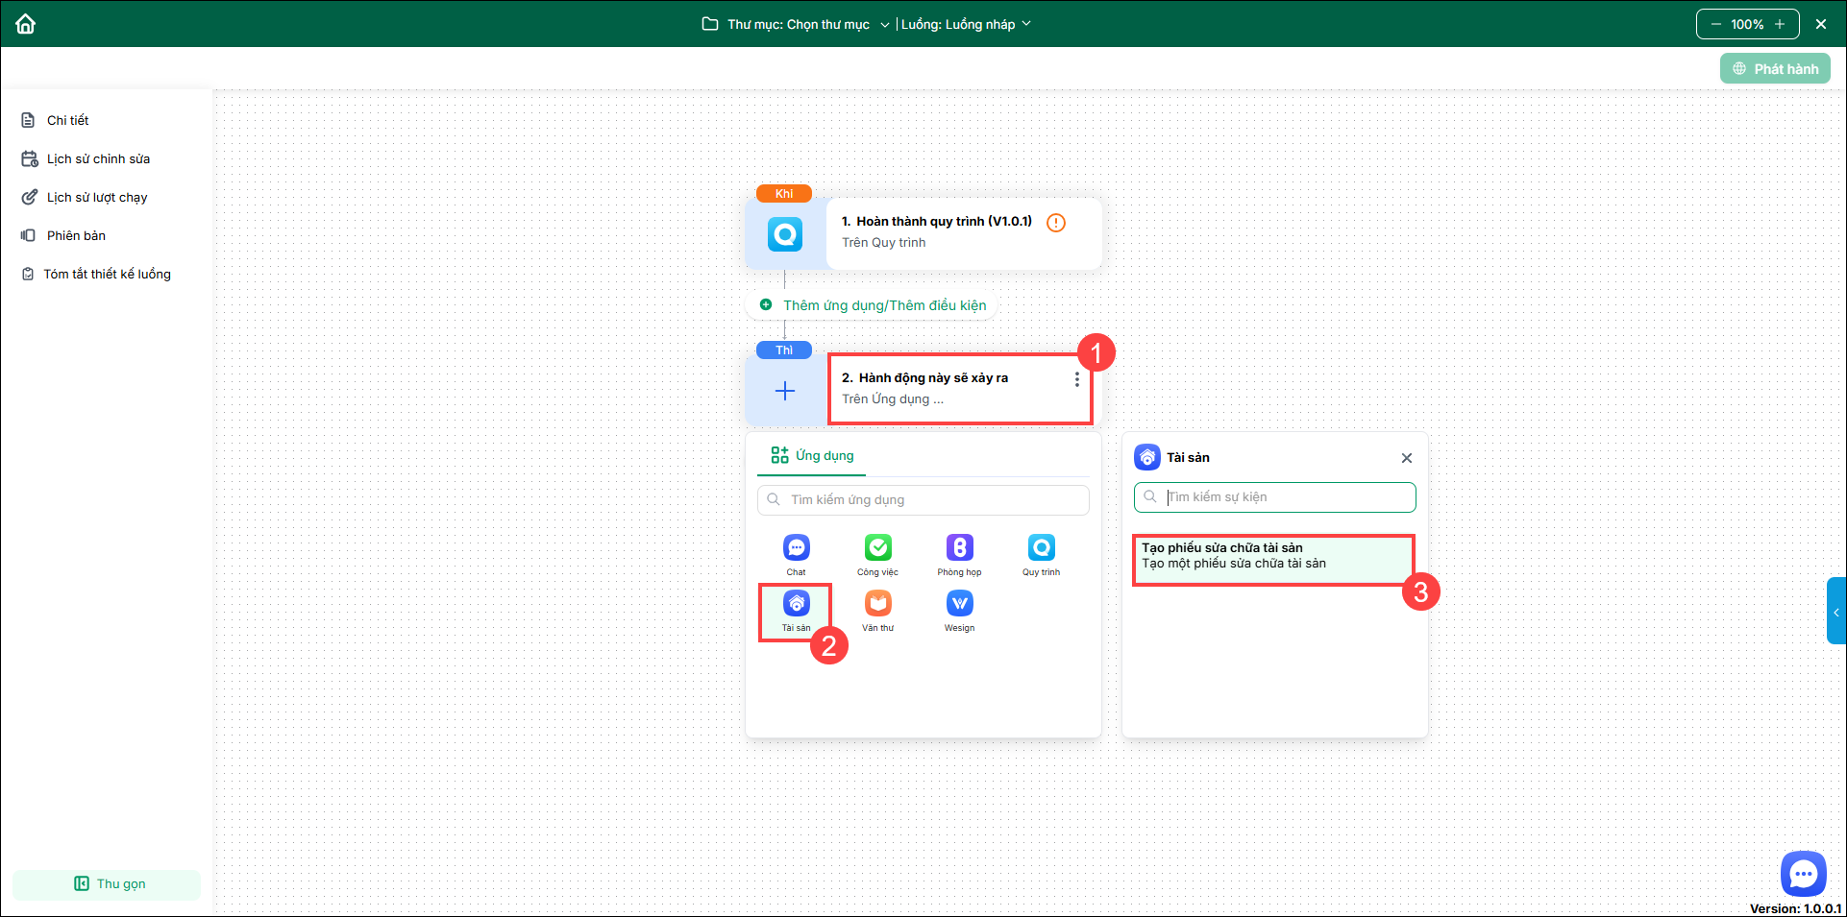Open the chat support bubble
The image size is (1847, 917).
point(1803,874)
